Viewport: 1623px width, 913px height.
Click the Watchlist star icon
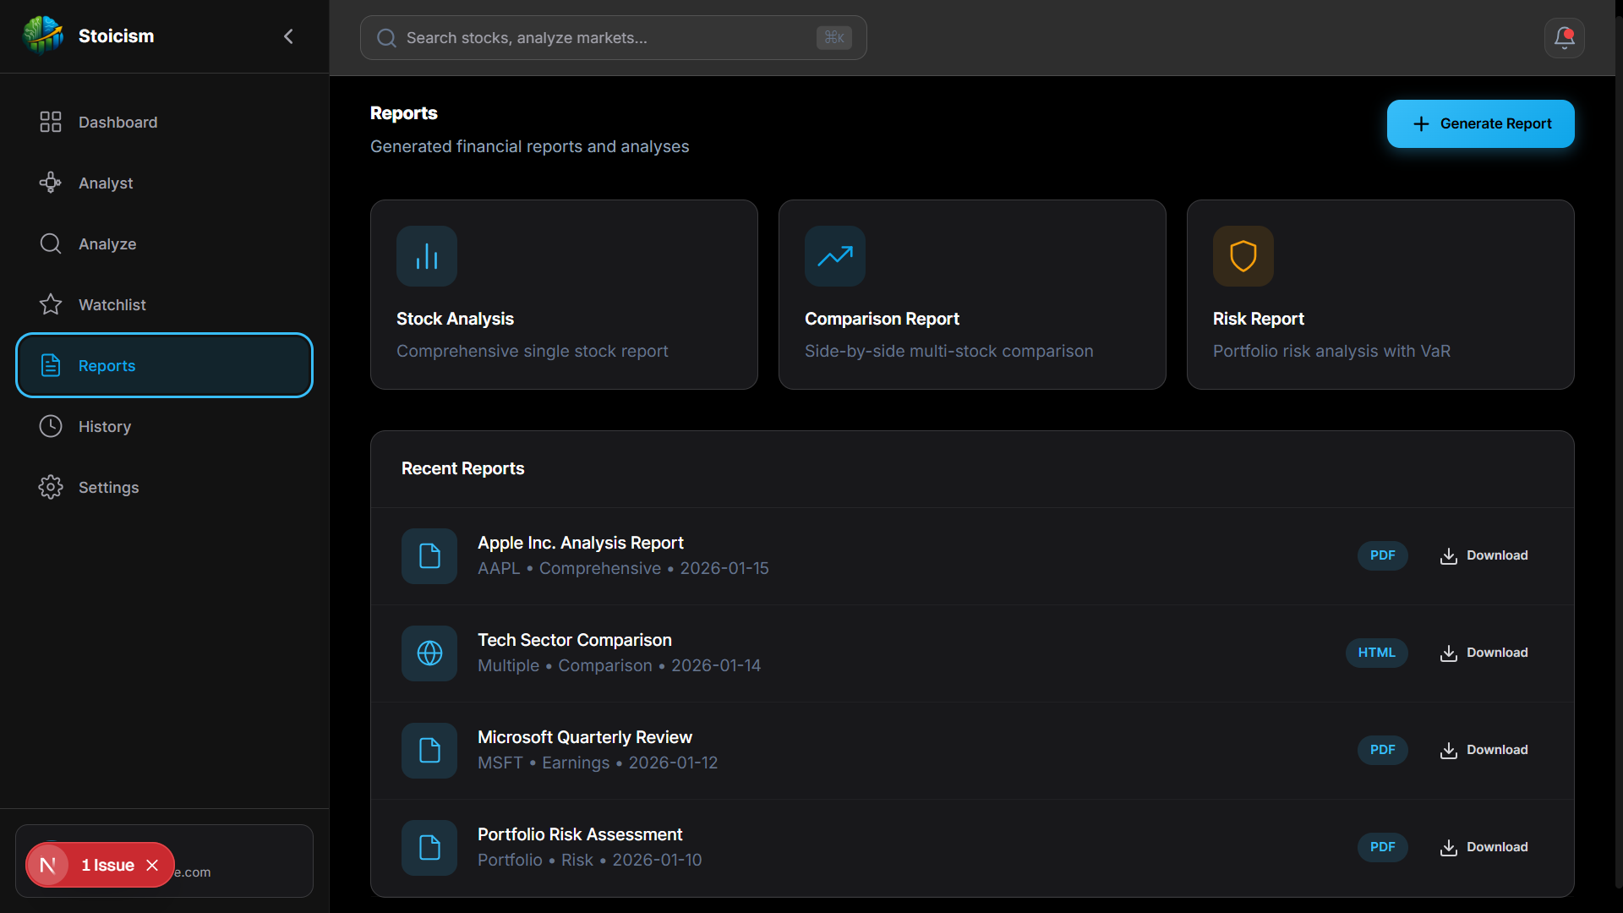[x=50, y=304]
